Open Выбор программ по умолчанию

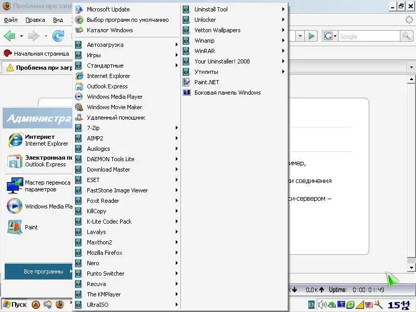(127, 20)
